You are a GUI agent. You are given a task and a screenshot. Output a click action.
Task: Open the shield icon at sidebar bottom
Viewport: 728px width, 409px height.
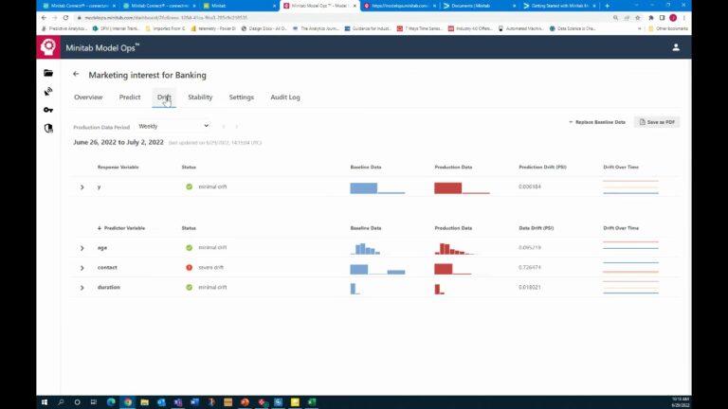click(48, 128)
